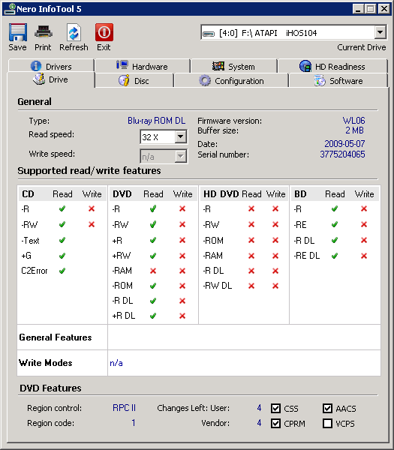
Task: Click the BD -R write red cross
Action: pyautogui.click(x=364, y=208)
